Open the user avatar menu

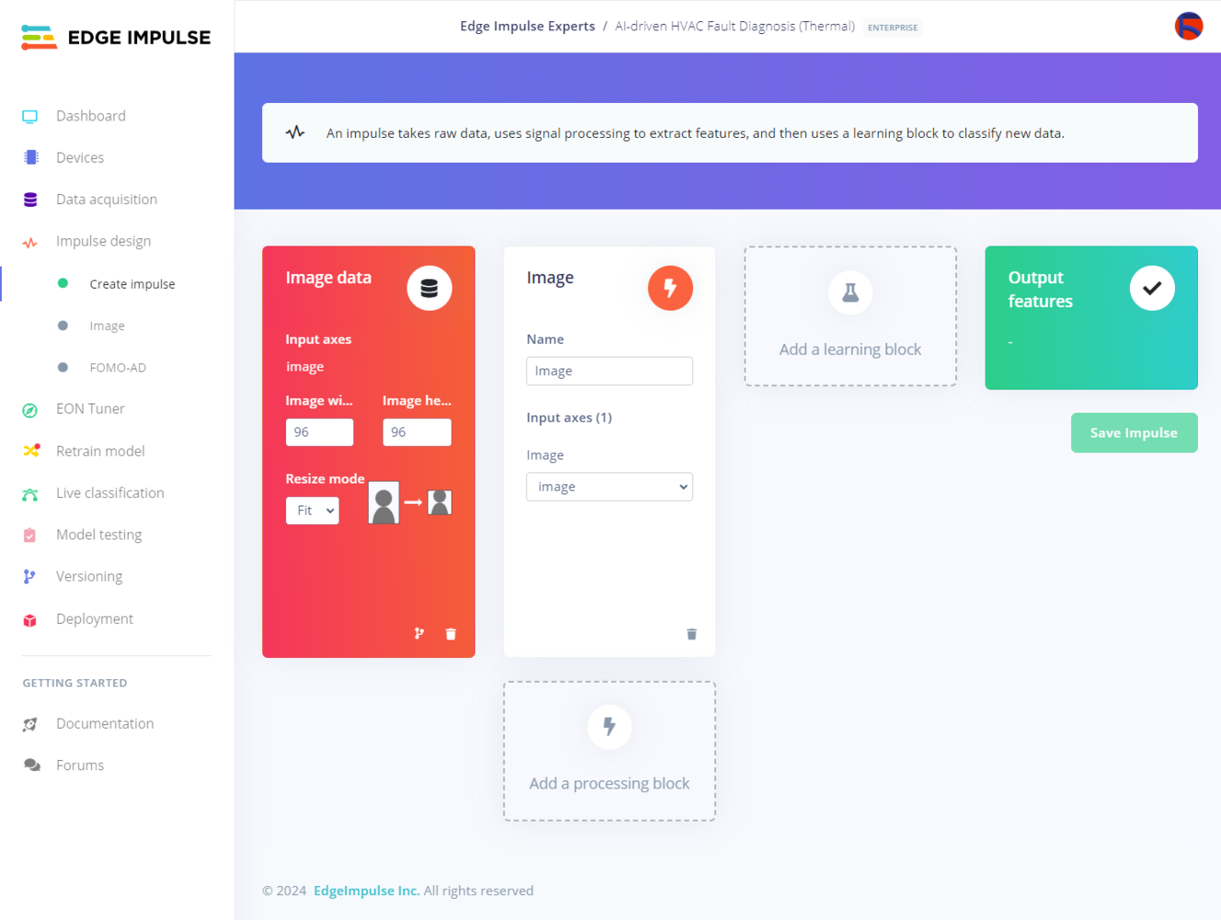(1189, 27)
